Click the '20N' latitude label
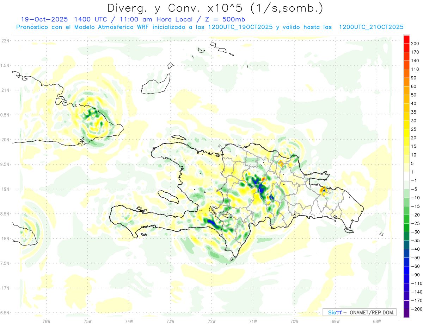The width and height of the screenshot is (423, 326). 6,140
